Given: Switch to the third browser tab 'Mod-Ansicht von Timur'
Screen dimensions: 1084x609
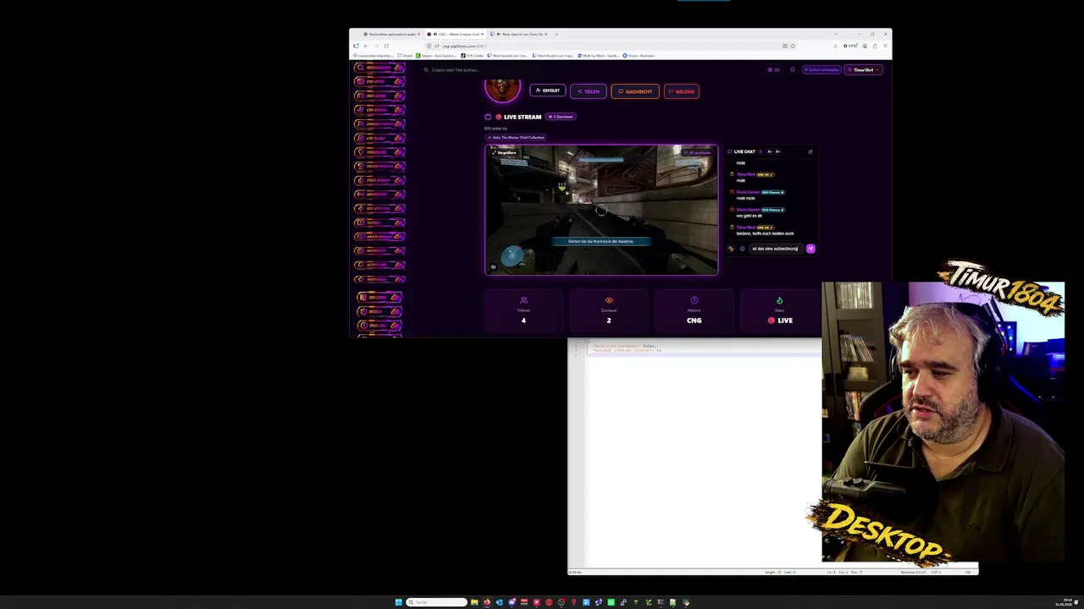Looking at the screenshot, I should pos(517,34).
